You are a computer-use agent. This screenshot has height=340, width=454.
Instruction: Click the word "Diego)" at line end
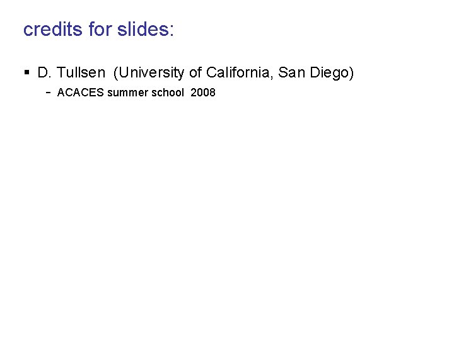click(x=332, y=73)
